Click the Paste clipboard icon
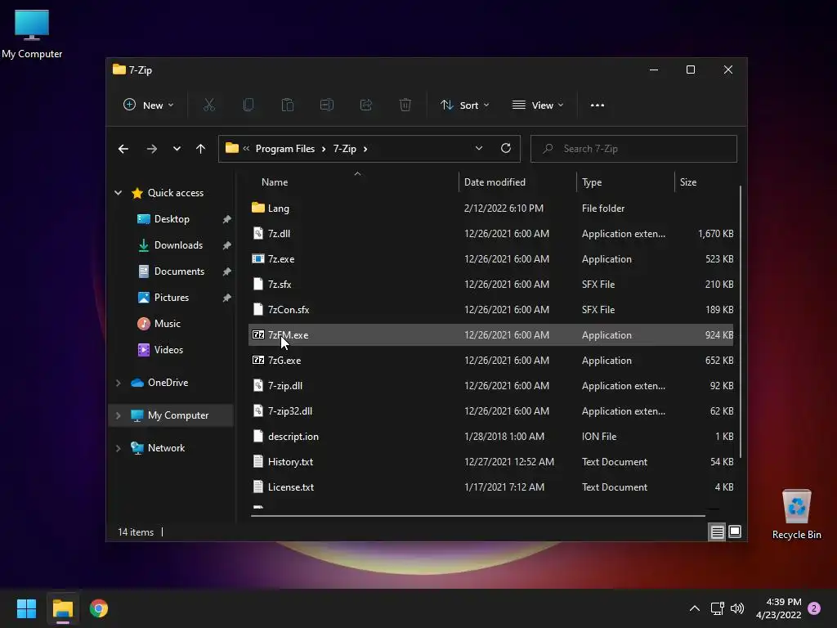 coord(287,105)
